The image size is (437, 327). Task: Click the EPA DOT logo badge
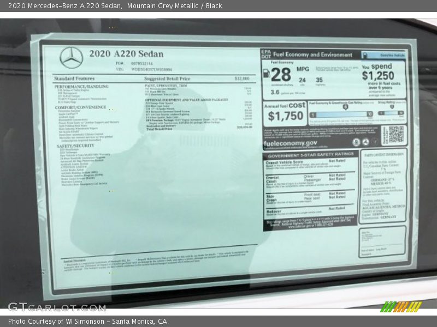266,54
